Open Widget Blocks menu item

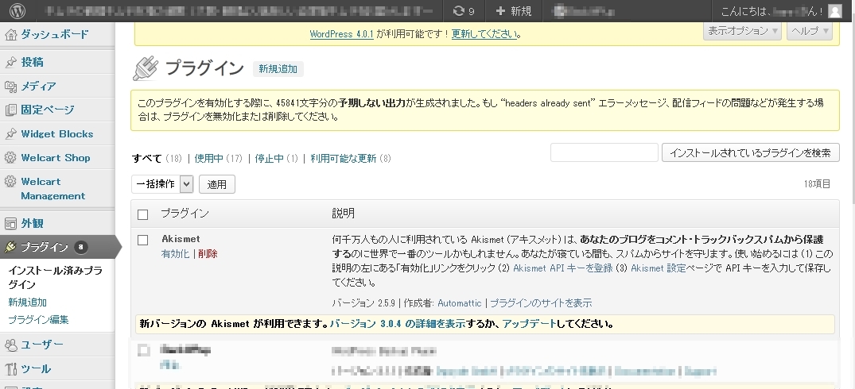click(x=57, y=134)
